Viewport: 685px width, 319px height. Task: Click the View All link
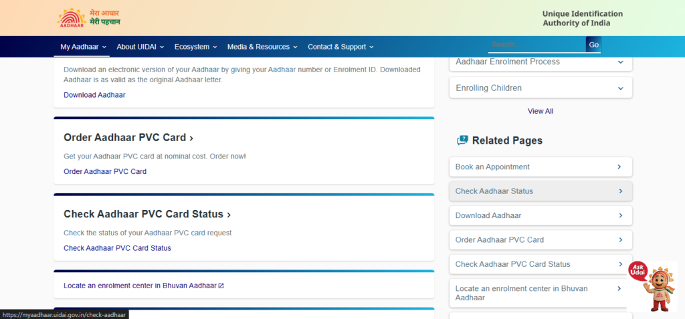[x=541, y=111]
